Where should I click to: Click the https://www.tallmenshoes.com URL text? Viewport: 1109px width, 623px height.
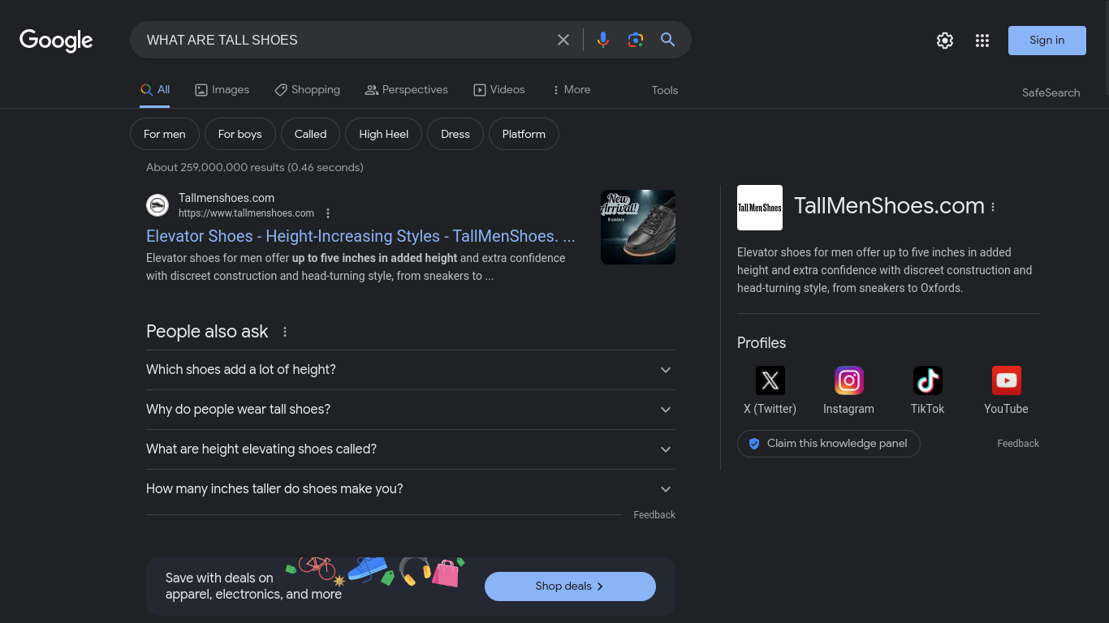246,213
